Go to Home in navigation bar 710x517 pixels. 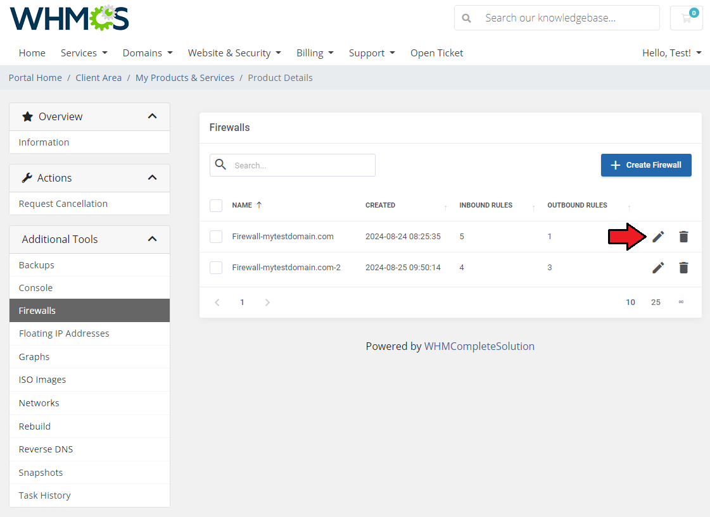tap(32, 53)
